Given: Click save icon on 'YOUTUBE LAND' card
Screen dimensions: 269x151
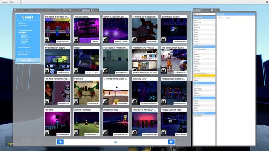Looking at the screenshot, I should (134, 101).
